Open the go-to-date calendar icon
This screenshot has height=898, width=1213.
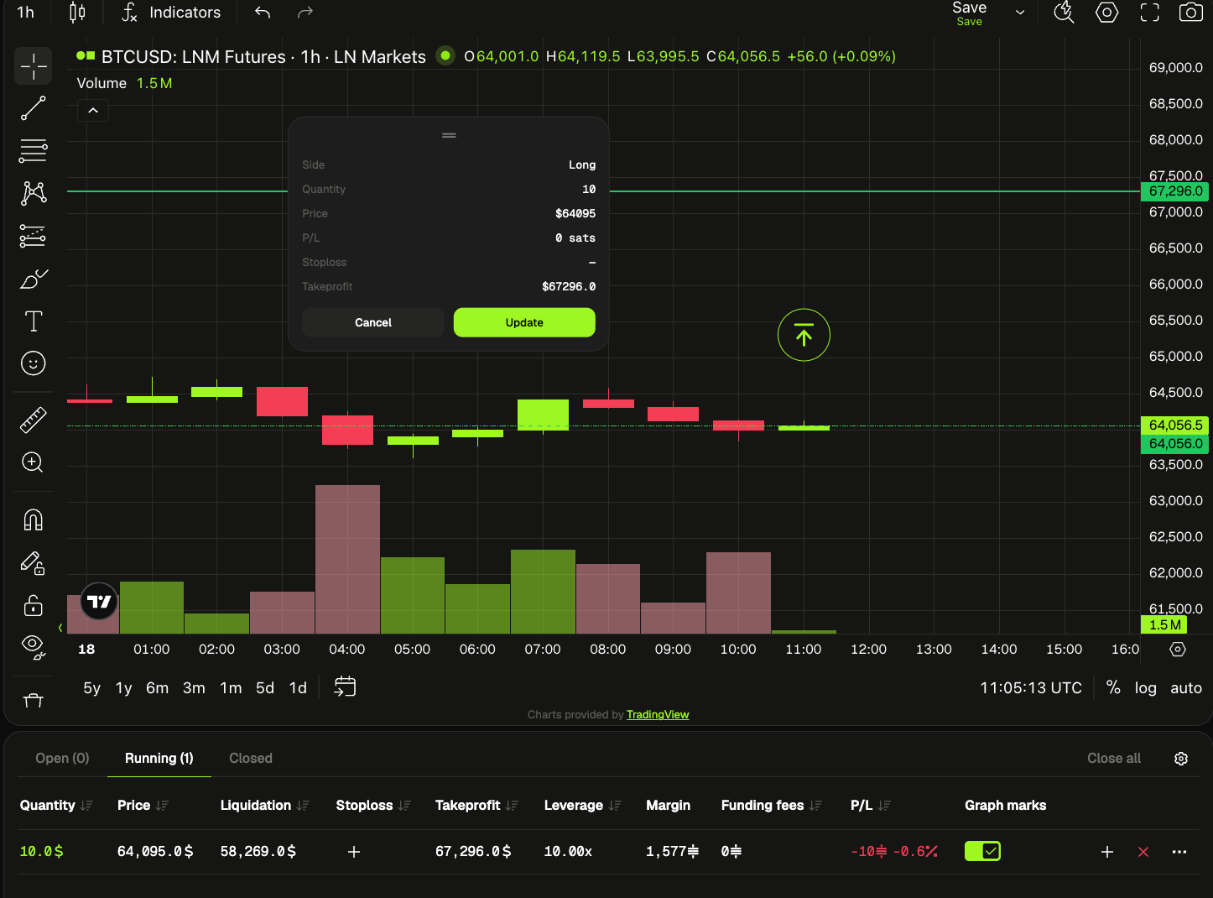[x=345, y=687]
